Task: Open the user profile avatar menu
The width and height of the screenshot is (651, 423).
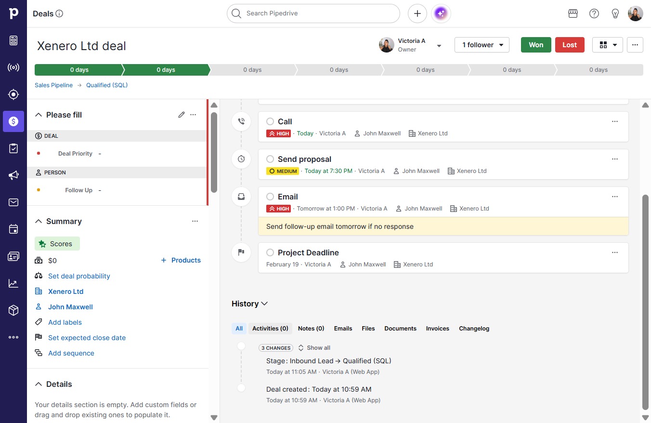Action: [636, 13]
